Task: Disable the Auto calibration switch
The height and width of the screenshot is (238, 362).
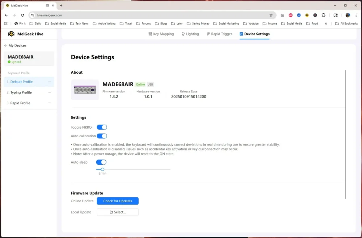Action: tap(102, 136)
